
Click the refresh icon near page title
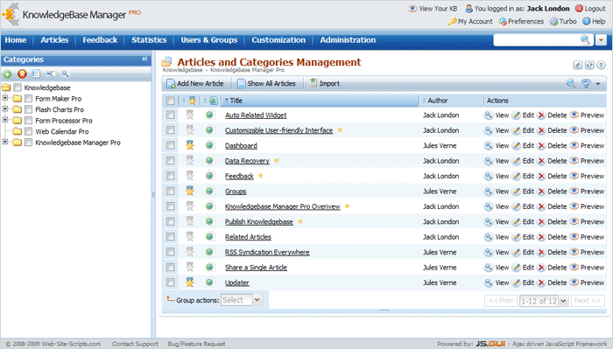pos(589,66)
